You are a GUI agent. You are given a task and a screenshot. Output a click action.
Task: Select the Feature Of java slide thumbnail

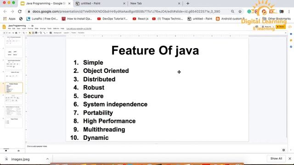pos(14,88)
